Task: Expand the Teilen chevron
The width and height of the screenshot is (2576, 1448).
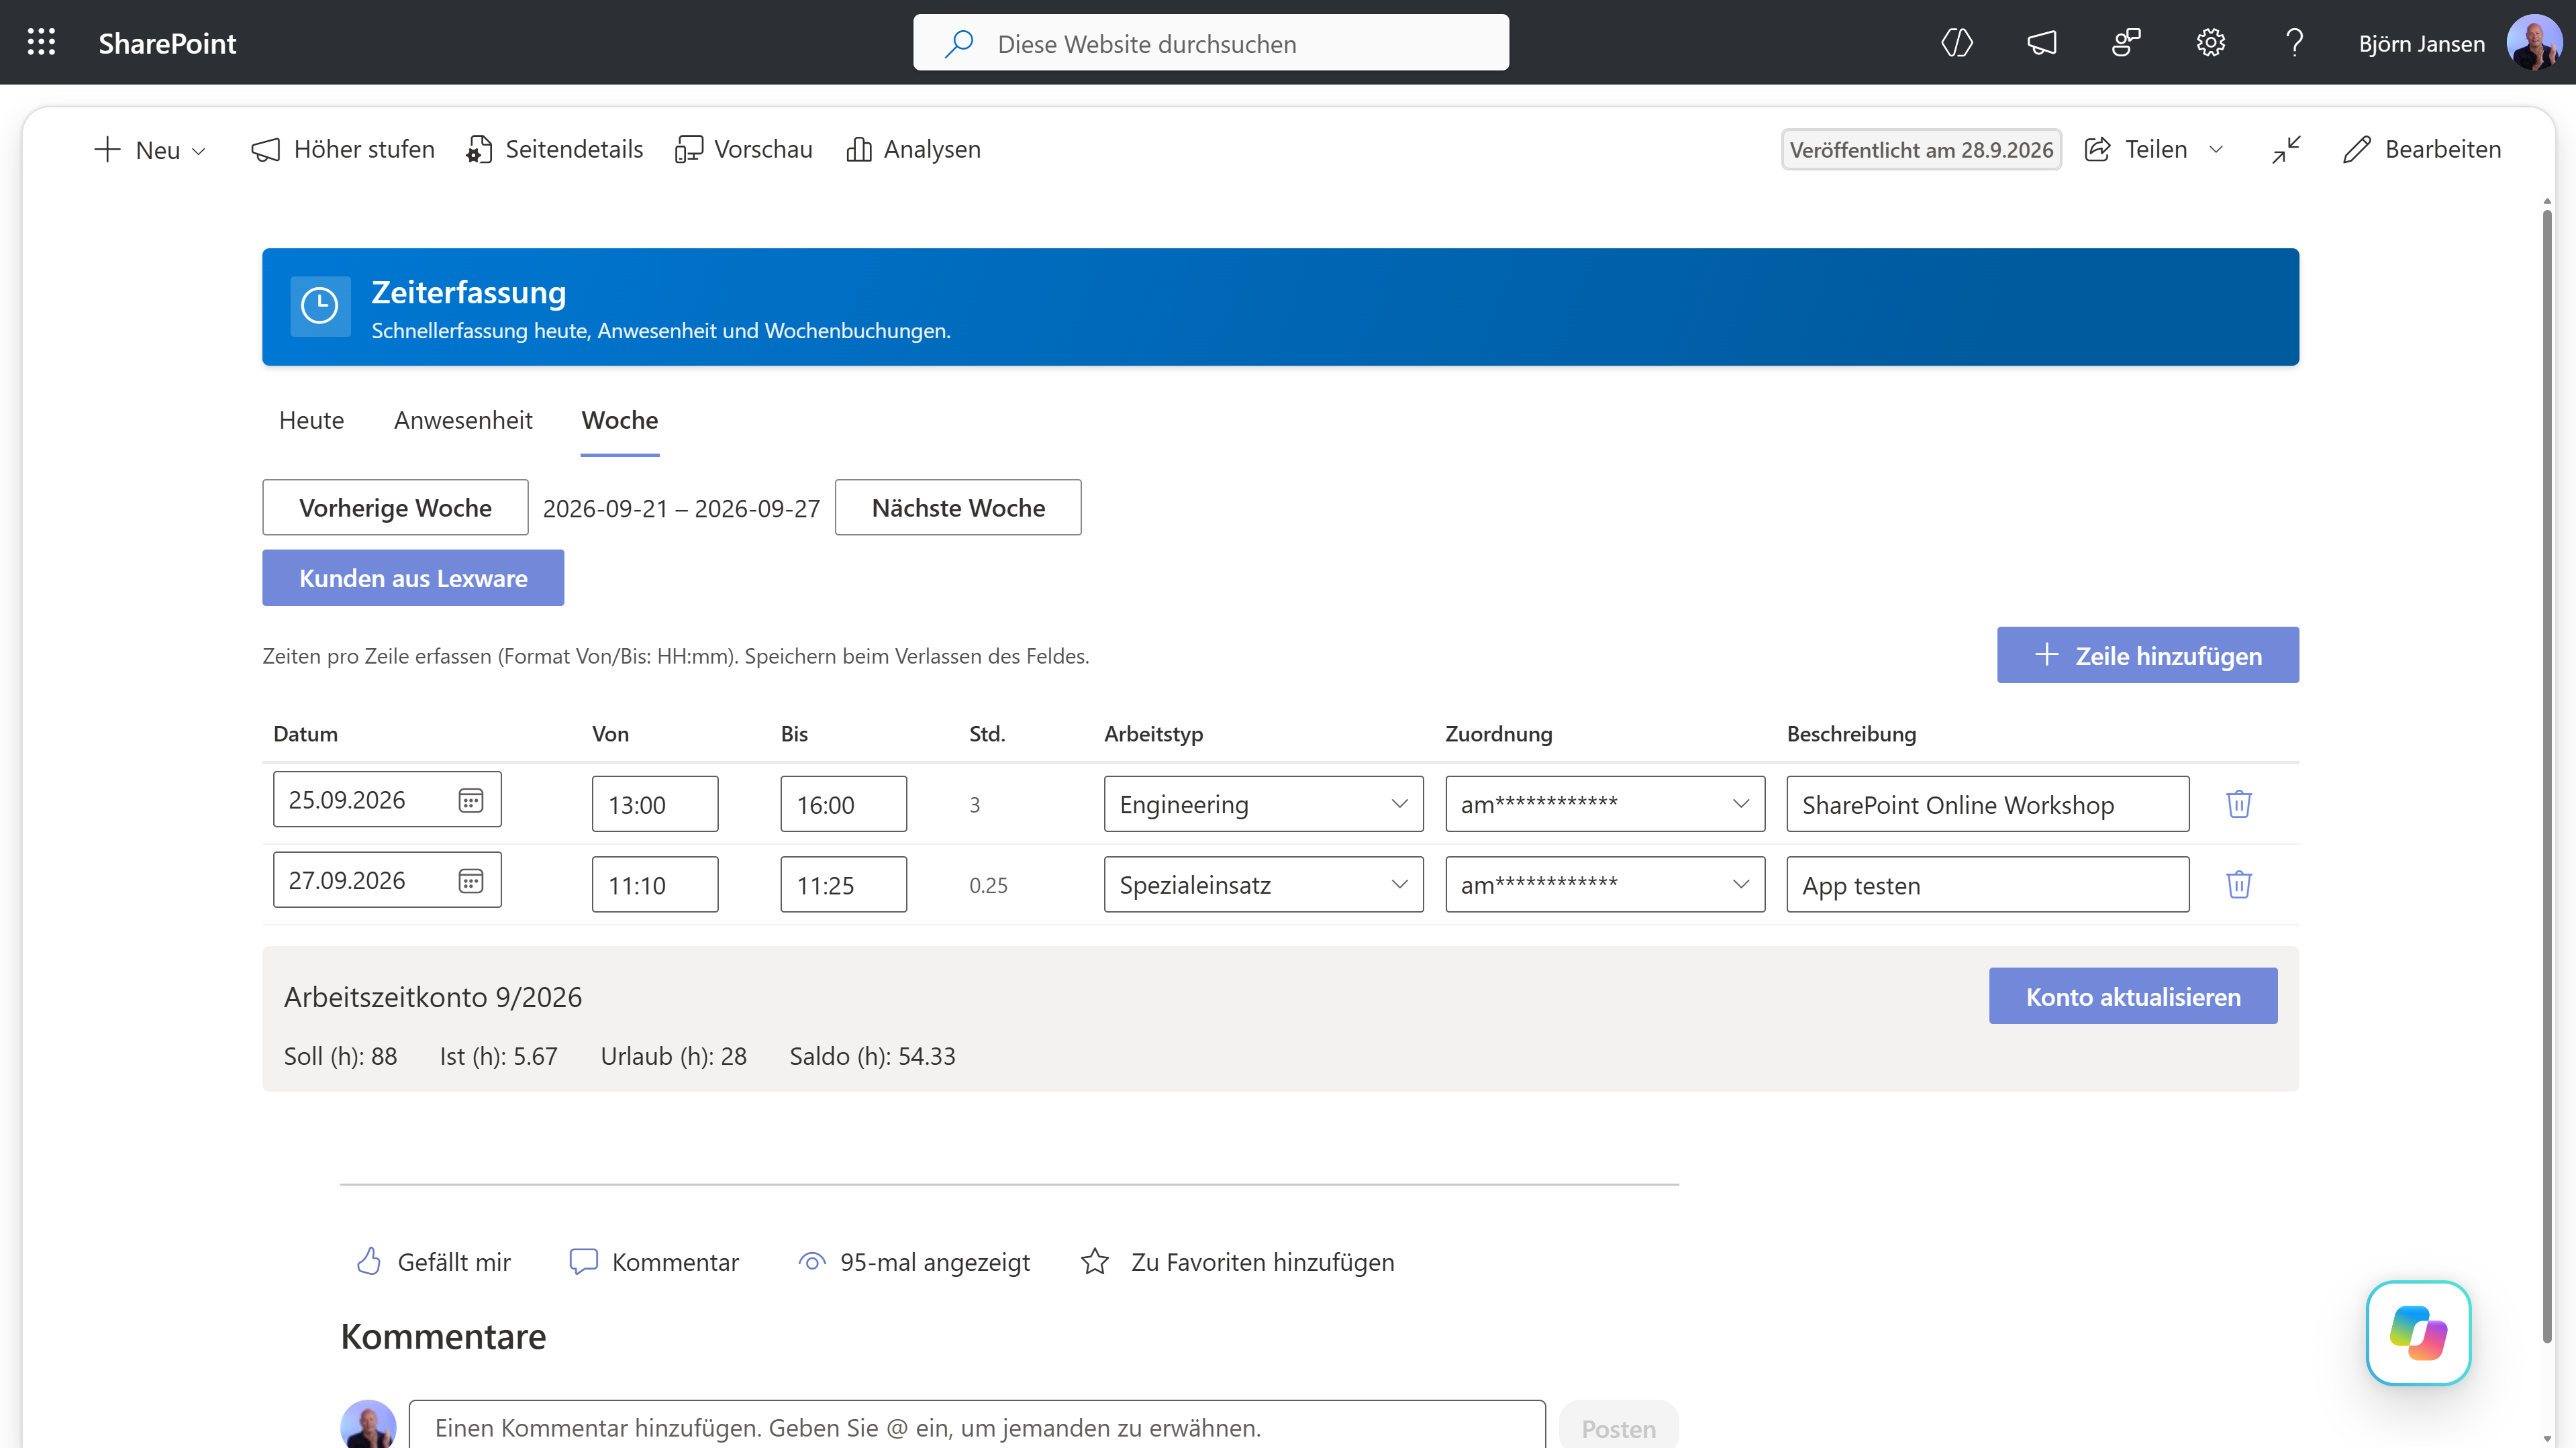Action: (2215, 149)
